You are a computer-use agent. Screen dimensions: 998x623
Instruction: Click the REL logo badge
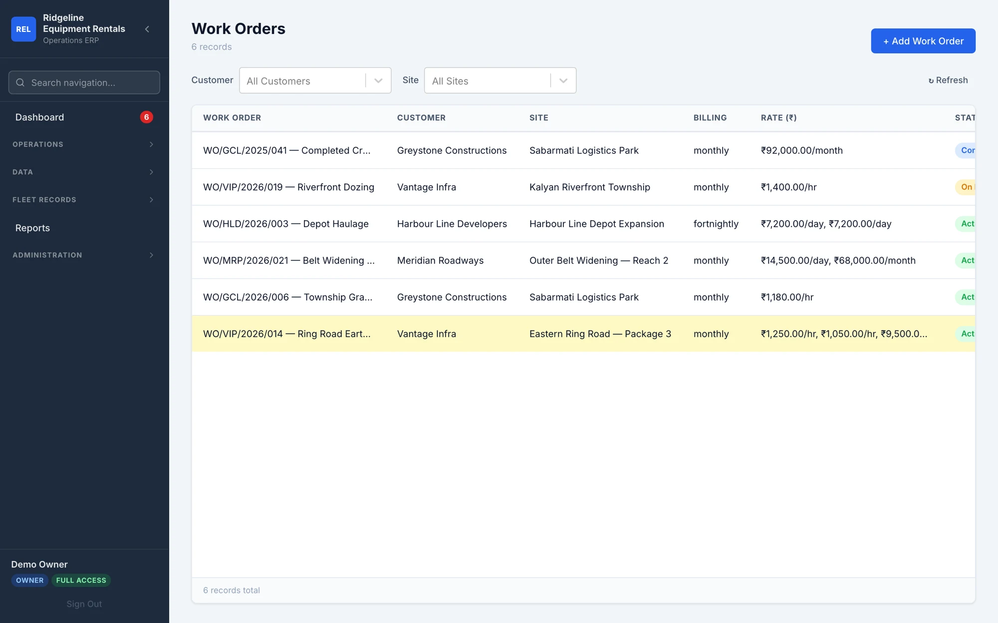tap(23, 29)
